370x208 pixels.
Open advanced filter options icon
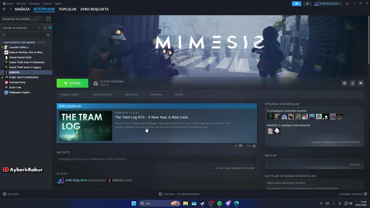coord(48,35)
